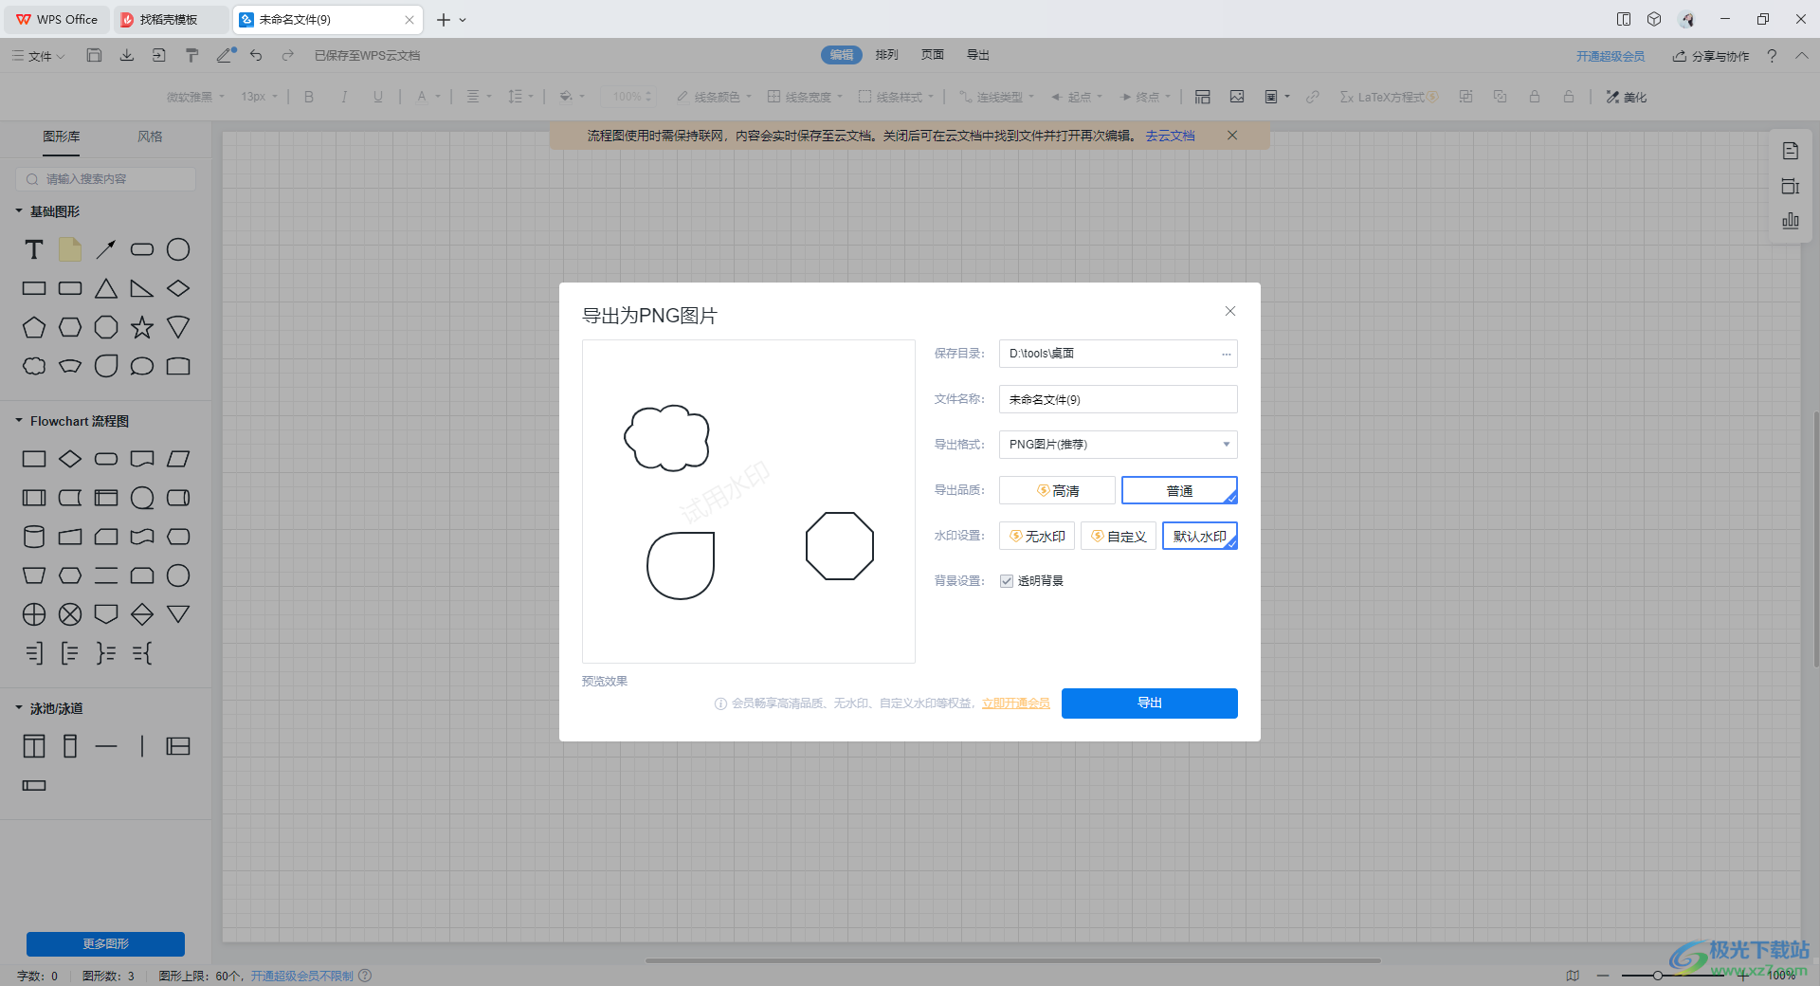The height and width of the screenshot is (986, 1820).
Task: Click the Share and Collaborate button
Action: pyautogui.click(x=1711, y=56)
